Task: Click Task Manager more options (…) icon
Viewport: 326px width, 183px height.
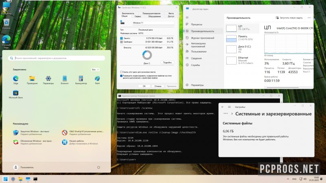Action: tap(309, 18)
